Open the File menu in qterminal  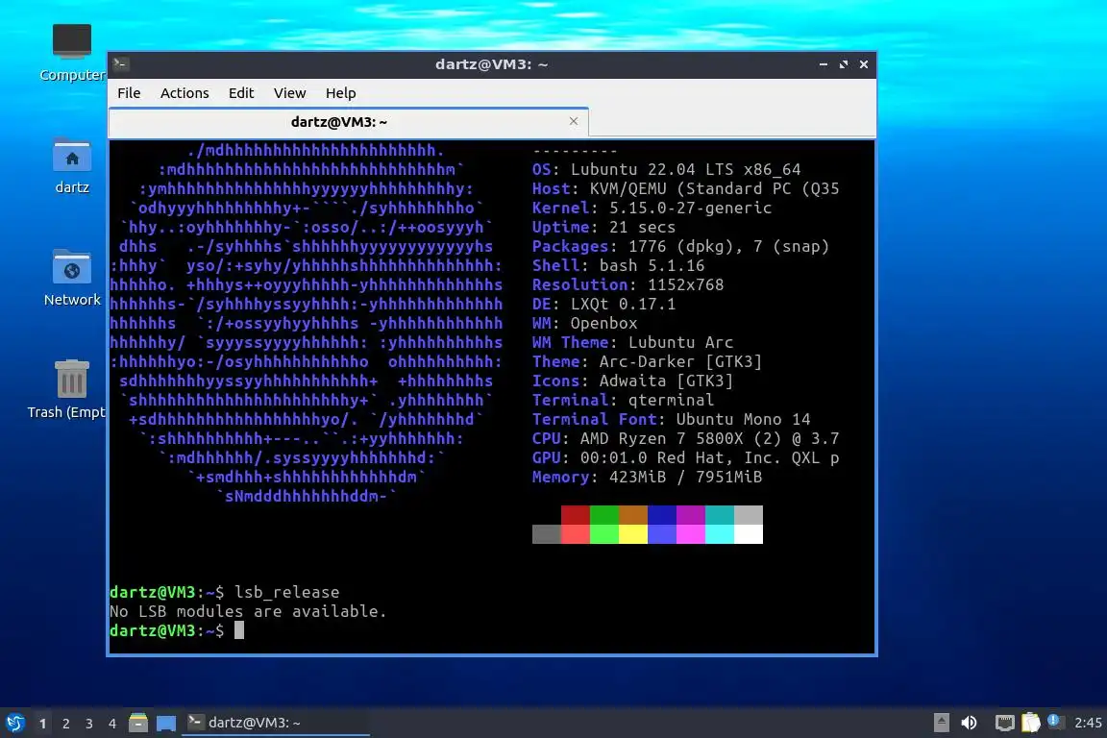(x=129, y=93)
